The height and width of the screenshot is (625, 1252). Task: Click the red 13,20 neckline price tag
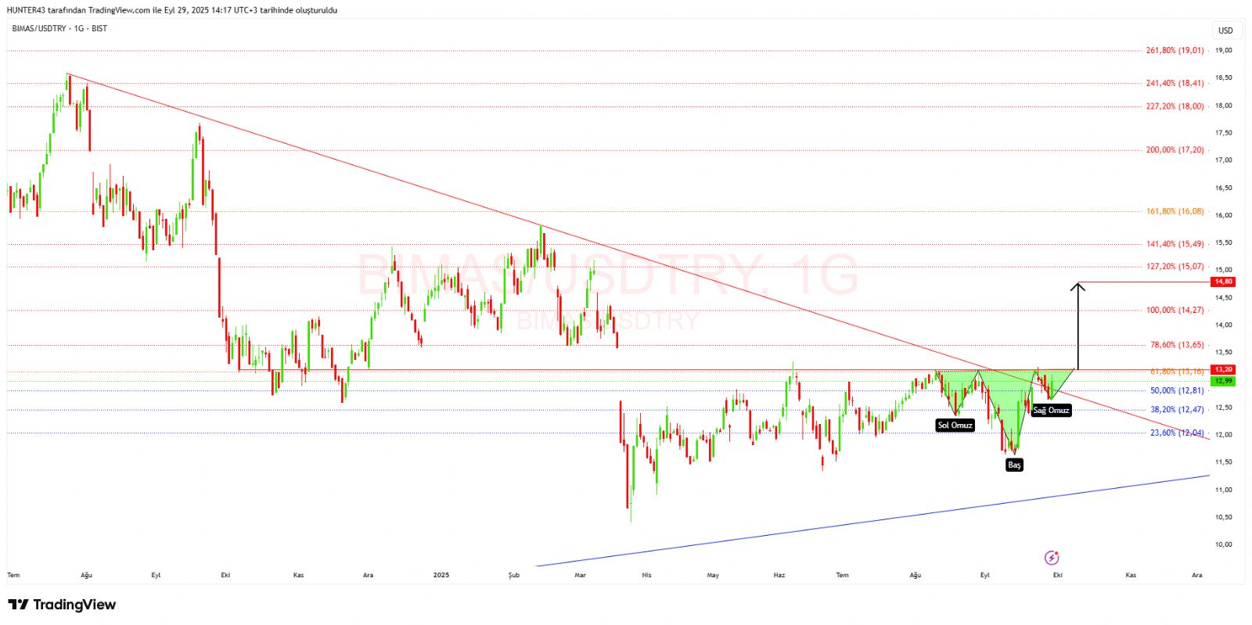pyautogui.click(x=1223, y=369)
